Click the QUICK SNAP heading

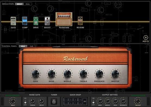(75, 95)
